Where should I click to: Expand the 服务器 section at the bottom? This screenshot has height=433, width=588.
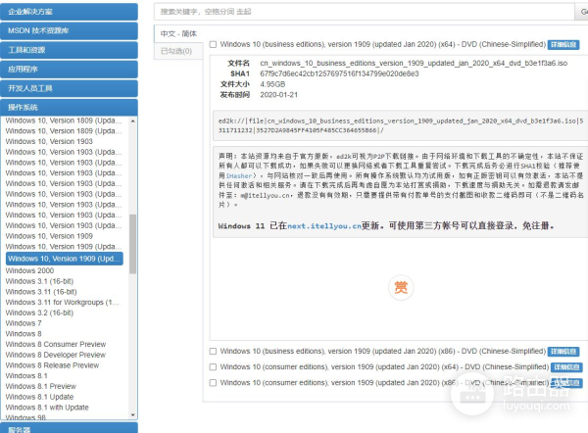coord(69,428)
